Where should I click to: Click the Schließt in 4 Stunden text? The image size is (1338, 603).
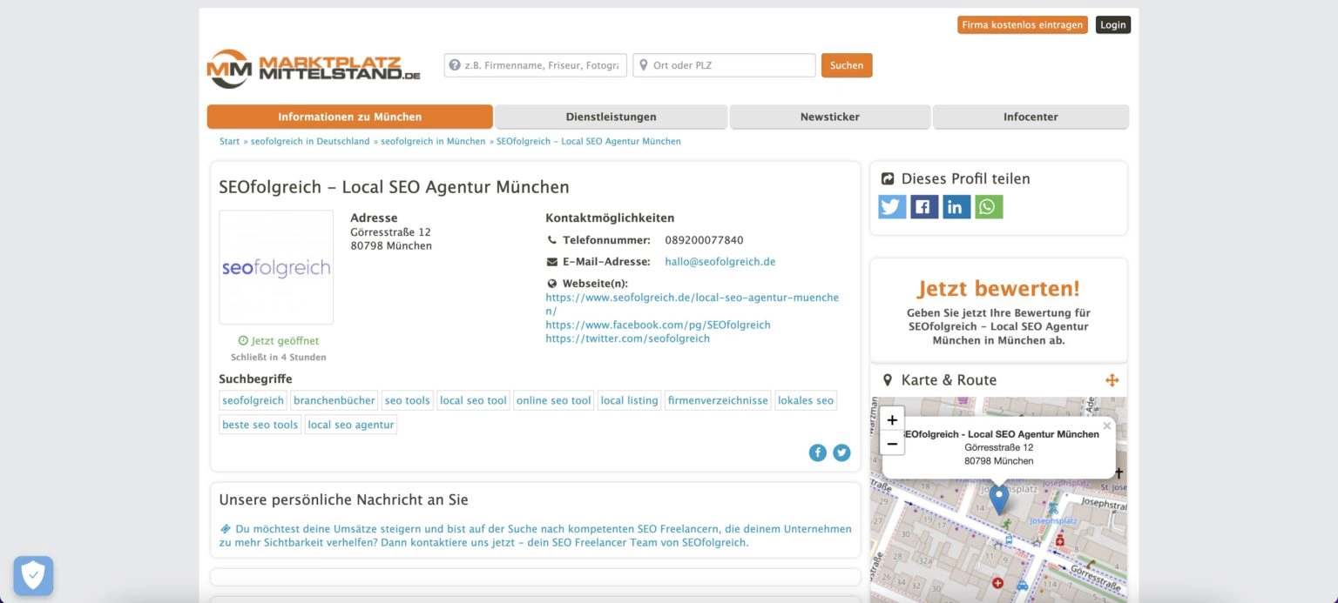(279, 358)
